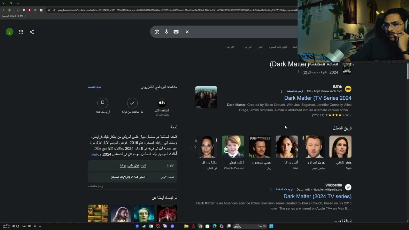Expand the المزيد (More) dropdown
Screen dimensions: 409x230
(247, 47)
